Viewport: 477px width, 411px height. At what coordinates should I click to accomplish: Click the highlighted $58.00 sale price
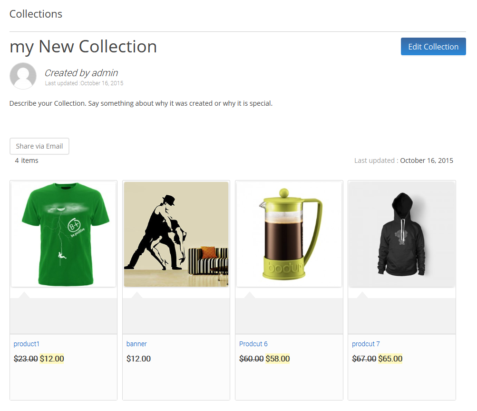(x=277, y=359)
